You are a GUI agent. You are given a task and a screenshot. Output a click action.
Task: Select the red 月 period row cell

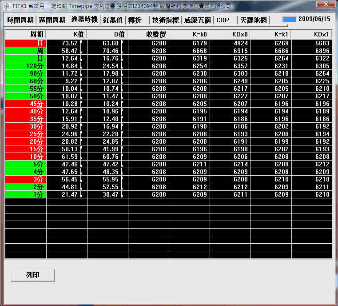coord(26,43)
